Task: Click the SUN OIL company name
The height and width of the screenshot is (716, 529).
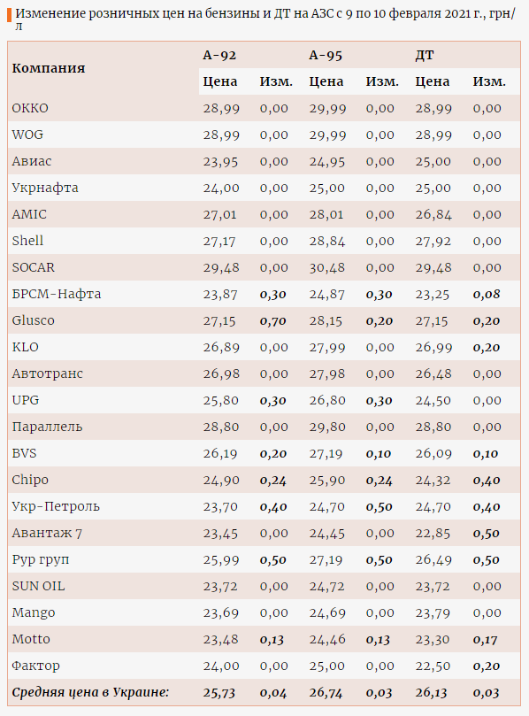Action: point(38,586)
